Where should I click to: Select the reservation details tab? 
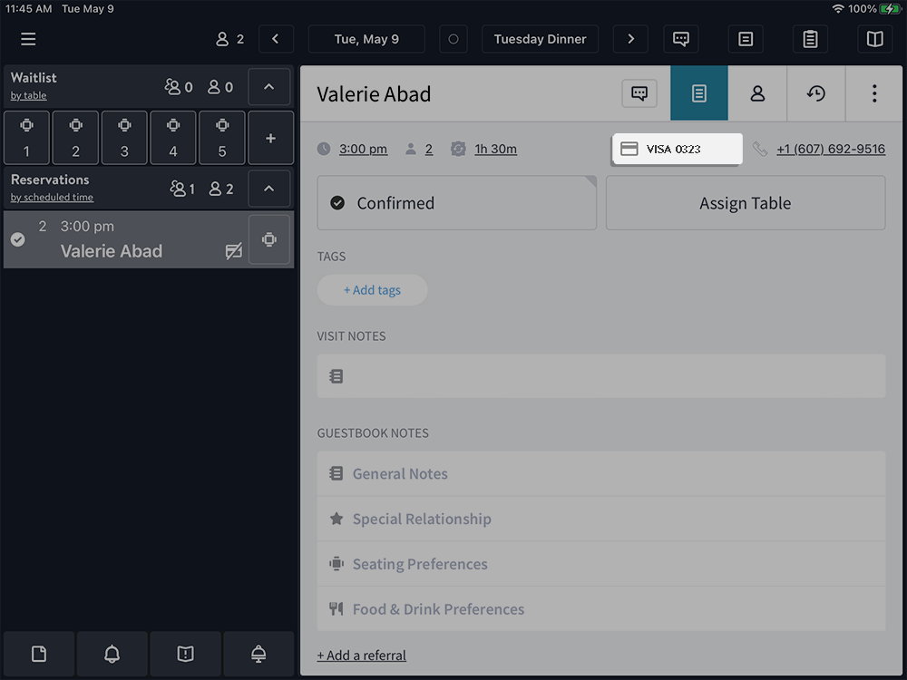point(699,93)
